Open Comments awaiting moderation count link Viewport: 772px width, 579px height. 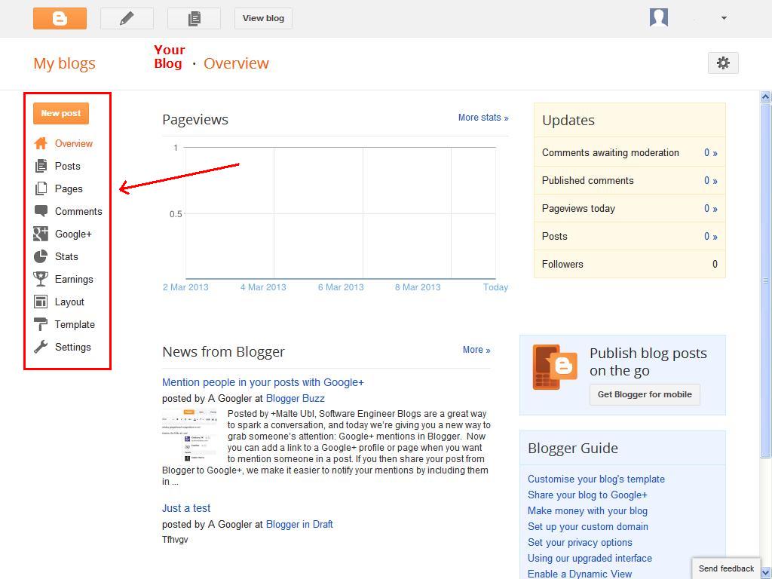(x=710, y=153)
